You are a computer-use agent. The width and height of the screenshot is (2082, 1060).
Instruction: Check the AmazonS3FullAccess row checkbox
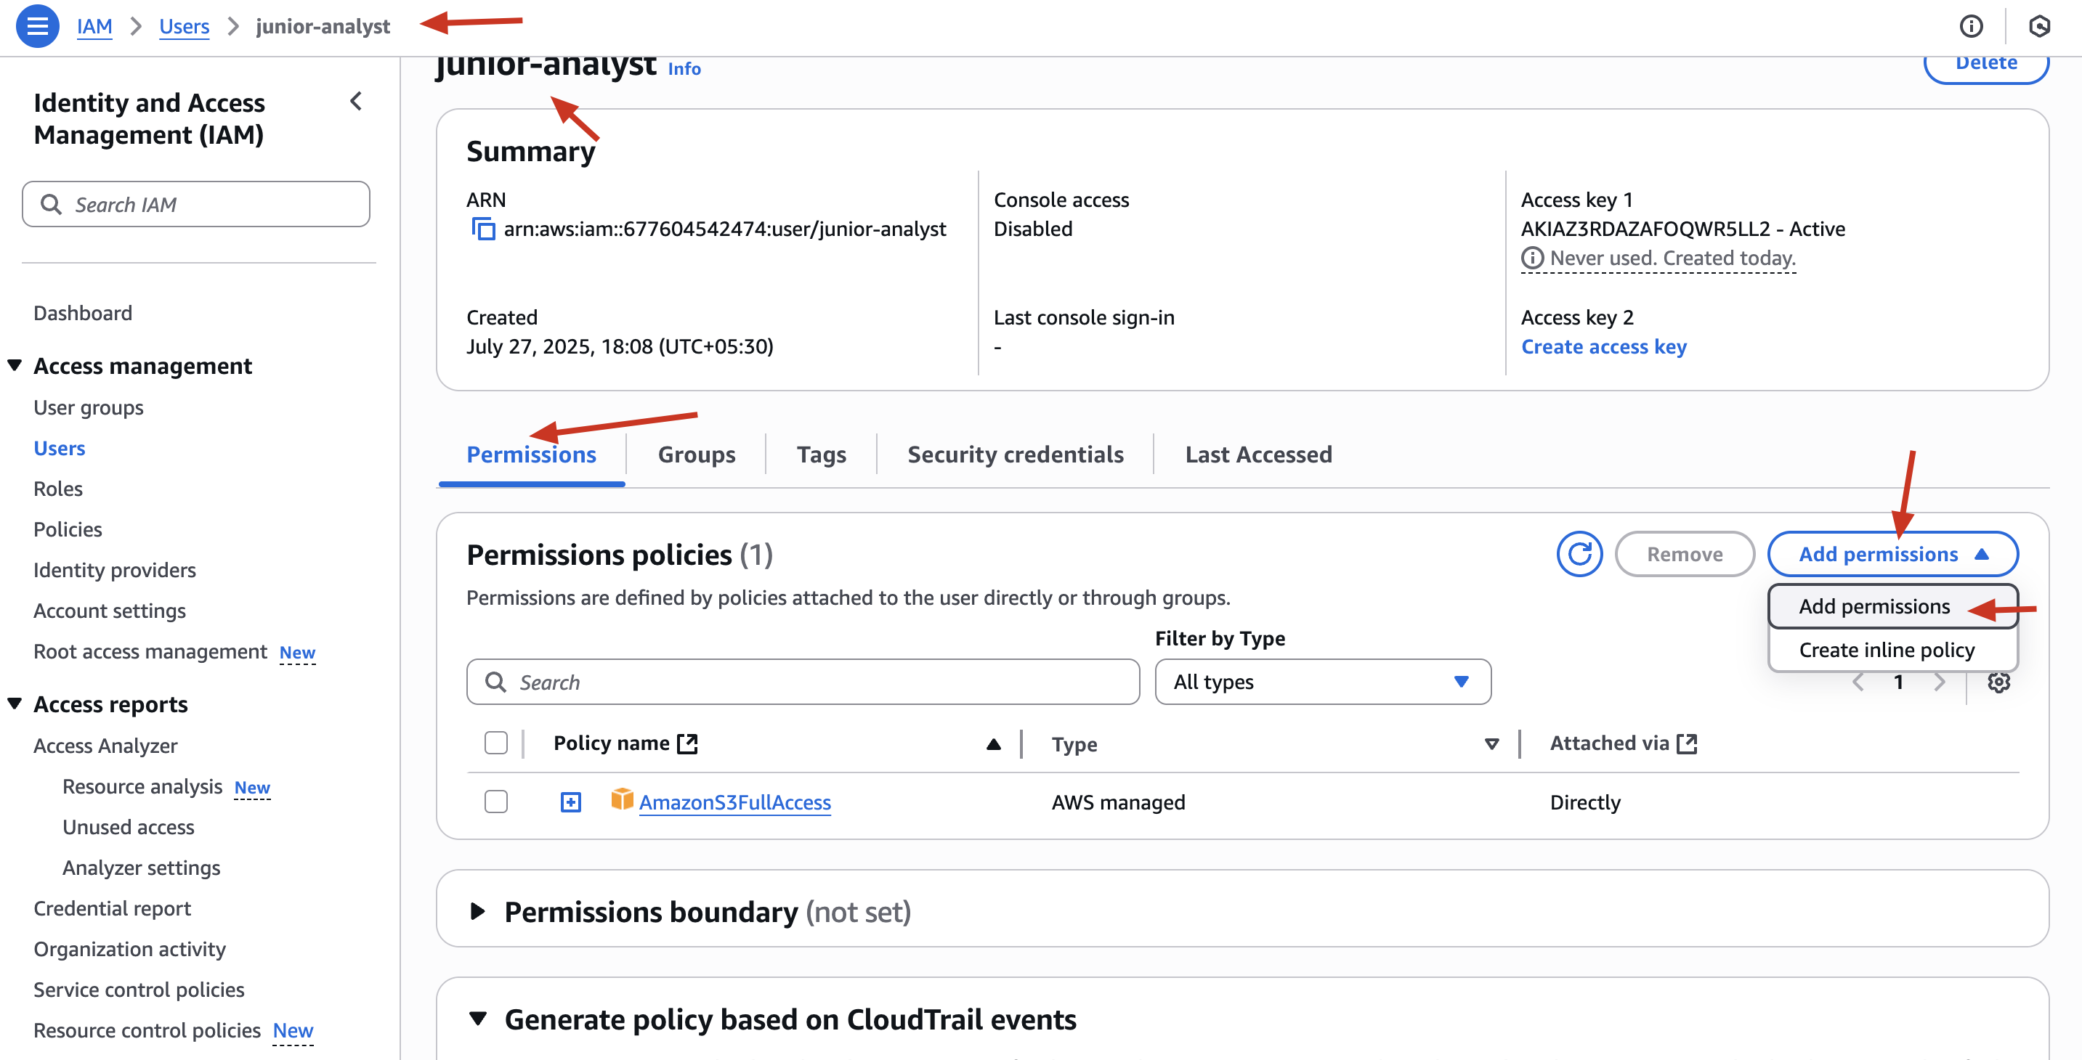[495, 802]
